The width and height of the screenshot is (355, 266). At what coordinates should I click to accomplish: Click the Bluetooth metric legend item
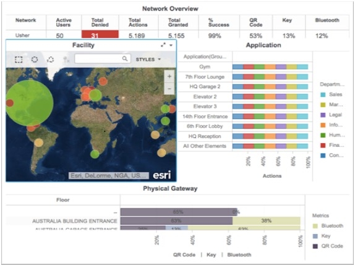[x=328, y=225]
